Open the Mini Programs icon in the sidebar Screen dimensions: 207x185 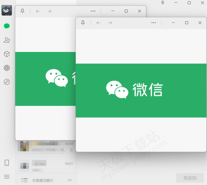pyautogui.click(x=7, y=82)
